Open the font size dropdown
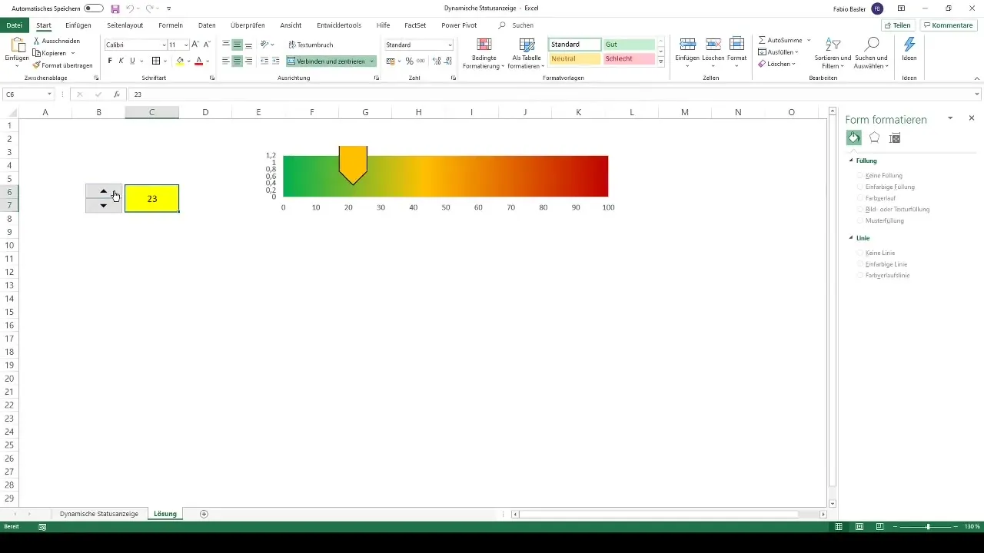Viewport: 984px width, 553px height. (186, 45)
